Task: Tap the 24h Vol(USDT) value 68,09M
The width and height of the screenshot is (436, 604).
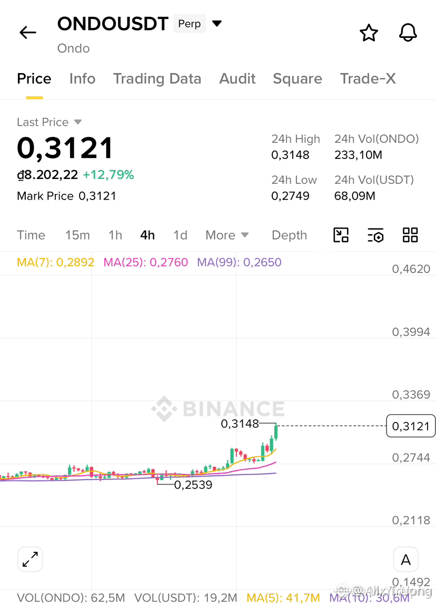Action: (355, 196)
